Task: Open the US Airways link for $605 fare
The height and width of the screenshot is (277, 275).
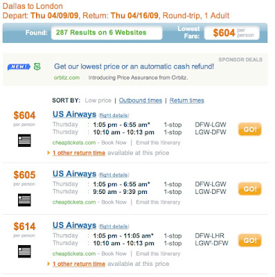Action: click(x=74, y=174)
